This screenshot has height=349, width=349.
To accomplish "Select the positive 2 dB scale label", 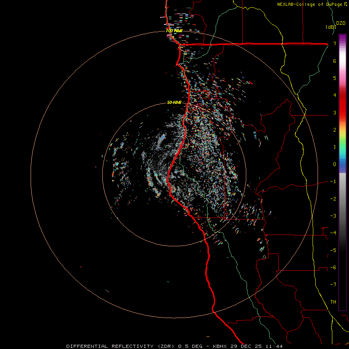I will pos(335,130).
